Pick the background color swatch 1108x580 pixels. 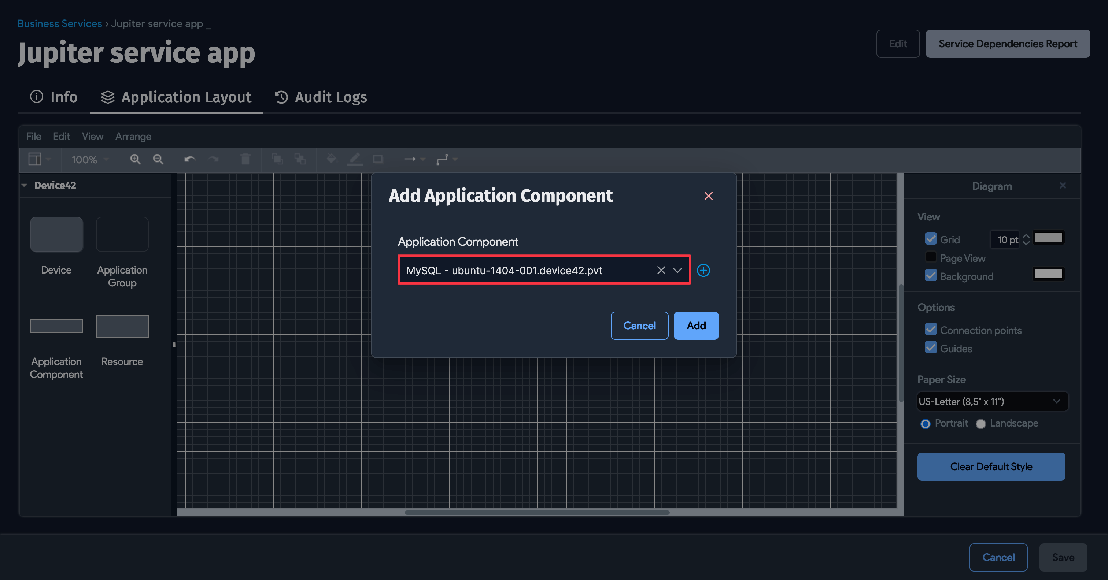[1048, 274]
